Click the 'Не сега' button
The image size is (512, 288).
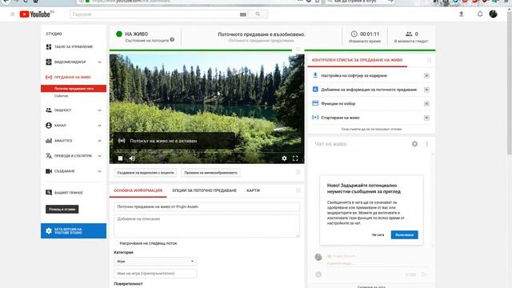click(x=378, y=234)
